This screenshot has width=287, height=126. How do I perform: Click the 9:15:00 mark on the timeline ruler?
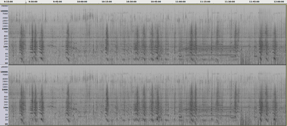click(x=9, y=1)
